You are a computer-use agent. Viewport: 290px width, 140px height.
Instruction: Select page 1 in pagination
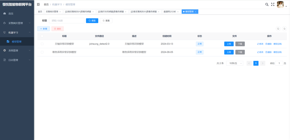pyautogui.click(x=256, y=63)
